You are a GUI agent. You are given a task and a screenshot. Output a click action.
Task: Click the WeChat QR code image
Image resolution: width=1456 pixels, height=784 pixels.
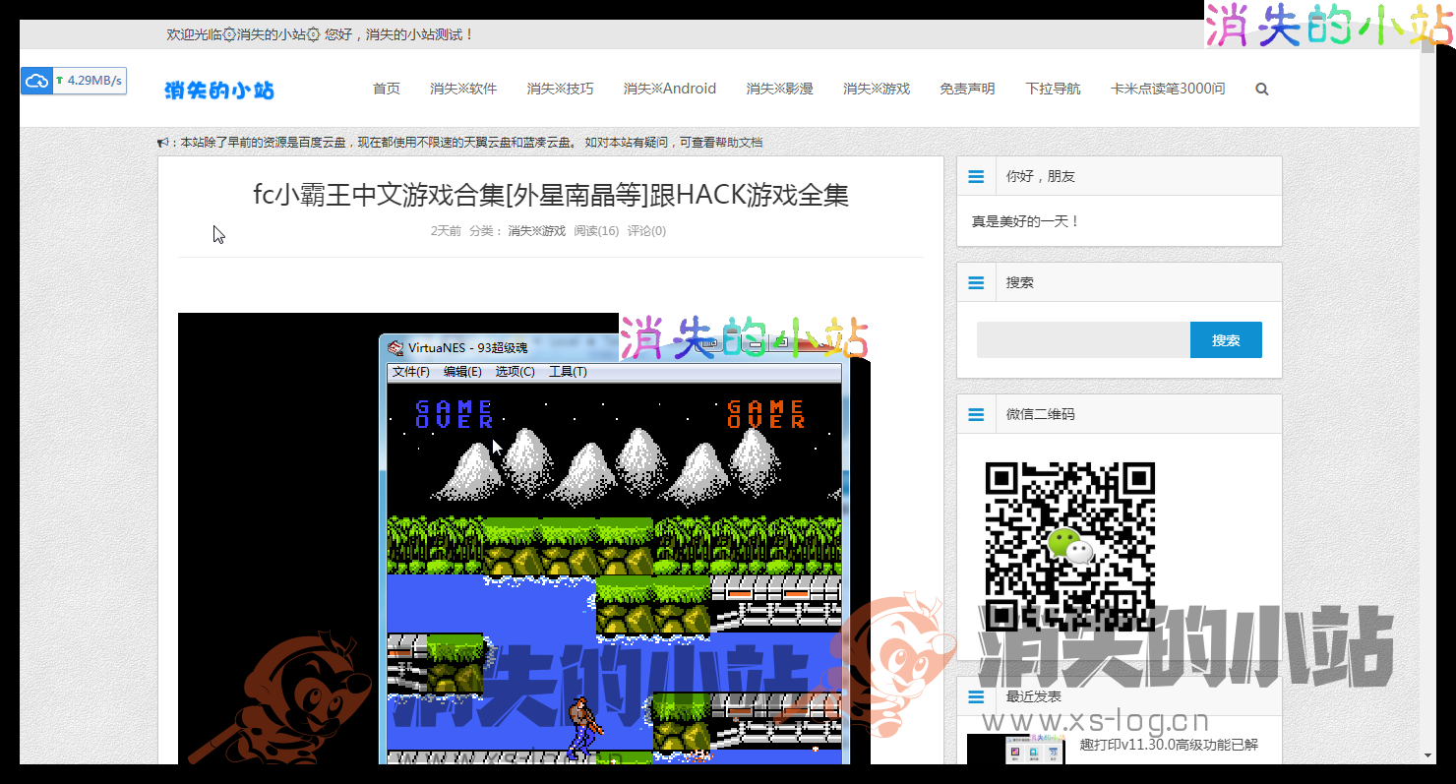click(1069, 546)
